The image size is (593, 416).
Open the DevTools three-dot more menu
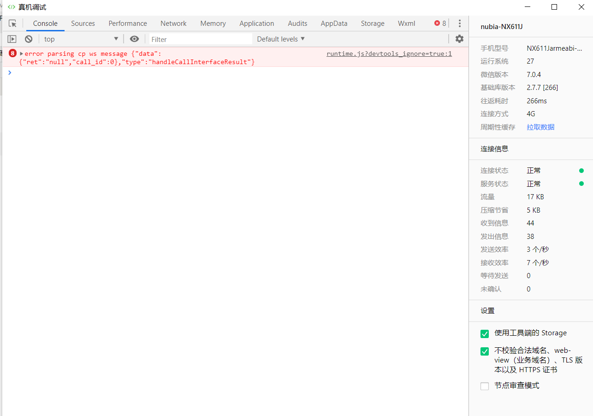coord(460,23)
